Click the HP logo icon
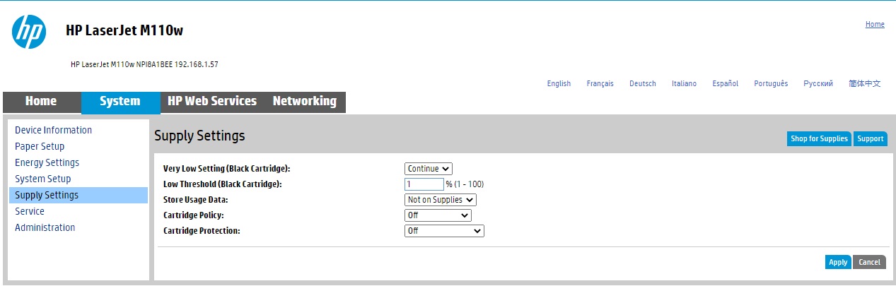Viewport: 896px width, 286px height. tap(29, 32)
